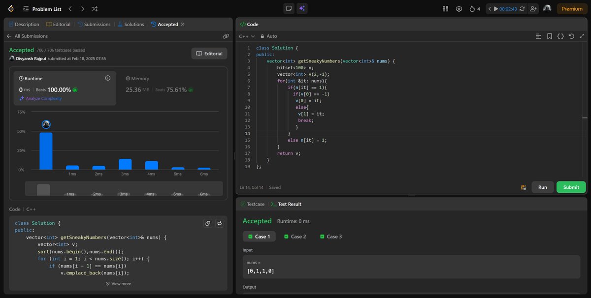Open the user profile avatar

click(547, 9)
